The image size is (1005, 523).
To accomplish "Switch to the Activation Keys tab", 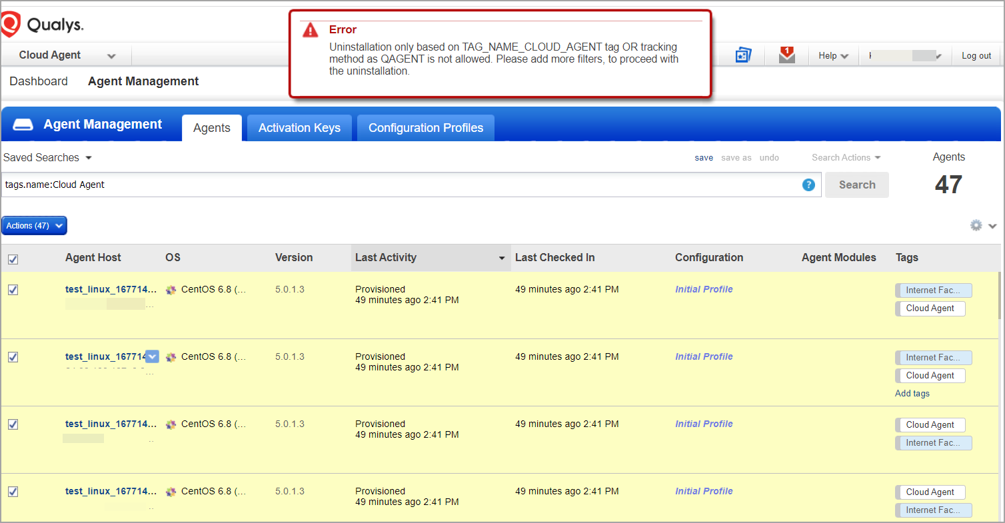I will [x=299, y=128].
